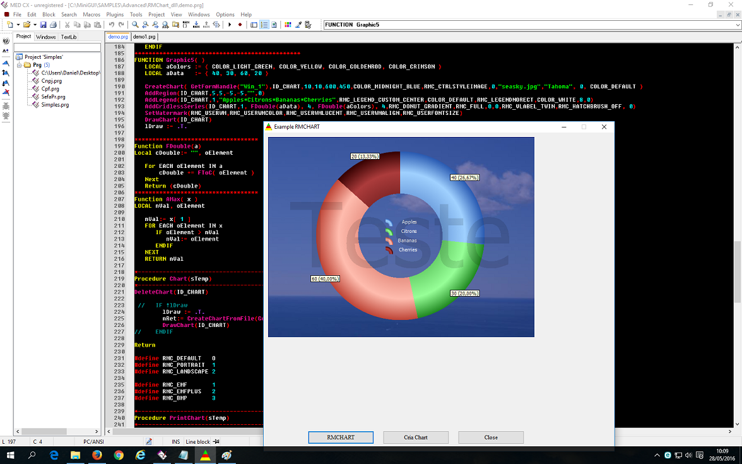Click the delete bookmark icon with red X

pos(6,93)
